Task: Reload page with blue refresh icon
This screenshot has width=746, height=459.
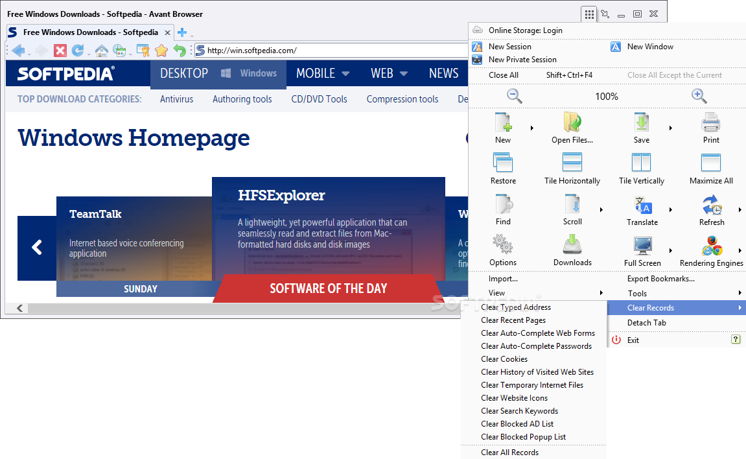Action: pyautogui.click(x=78, y=51)
